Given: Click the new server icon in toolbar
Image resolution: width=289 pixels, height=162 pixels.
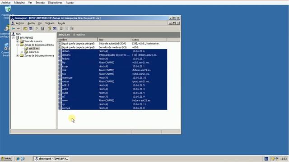Looking at the screenshot, I should (x=61, y=28).
